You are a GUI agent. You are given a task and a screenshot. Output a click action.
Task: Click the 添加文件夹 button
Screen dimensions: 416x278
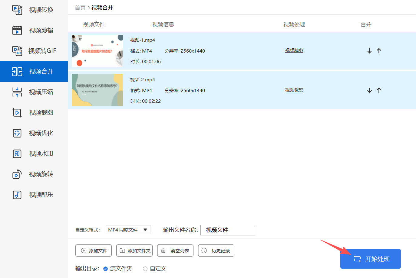point(134,251)
